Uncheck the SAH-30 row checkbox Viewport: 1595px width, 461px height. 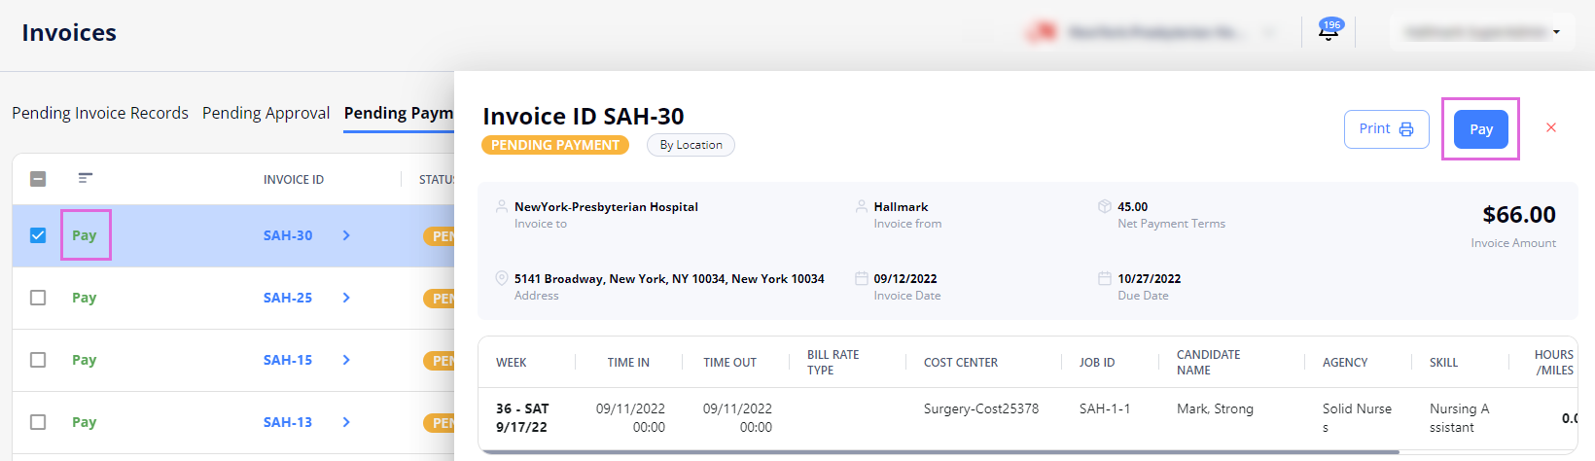pyautogui.click(x=38, y=235)
